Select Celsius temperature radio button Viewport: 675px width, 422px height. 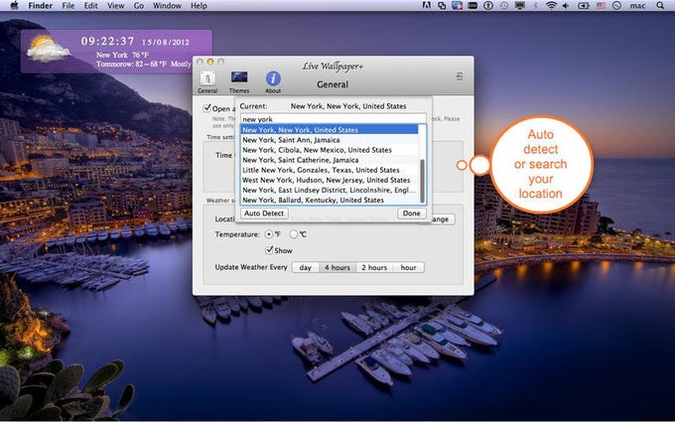[x=294, y=234]
